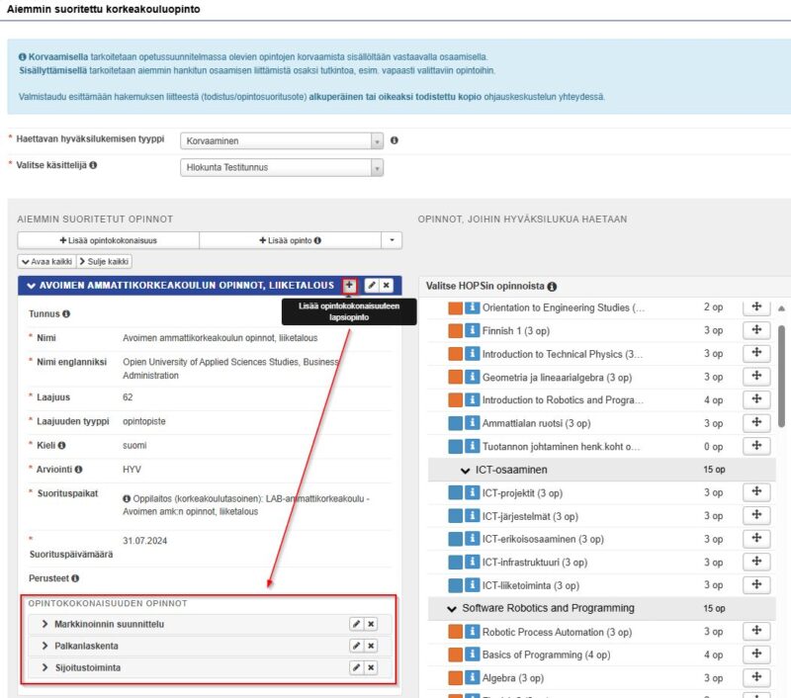Click info icon beside Valitse HOPSin opinnoista

point(553,287)
